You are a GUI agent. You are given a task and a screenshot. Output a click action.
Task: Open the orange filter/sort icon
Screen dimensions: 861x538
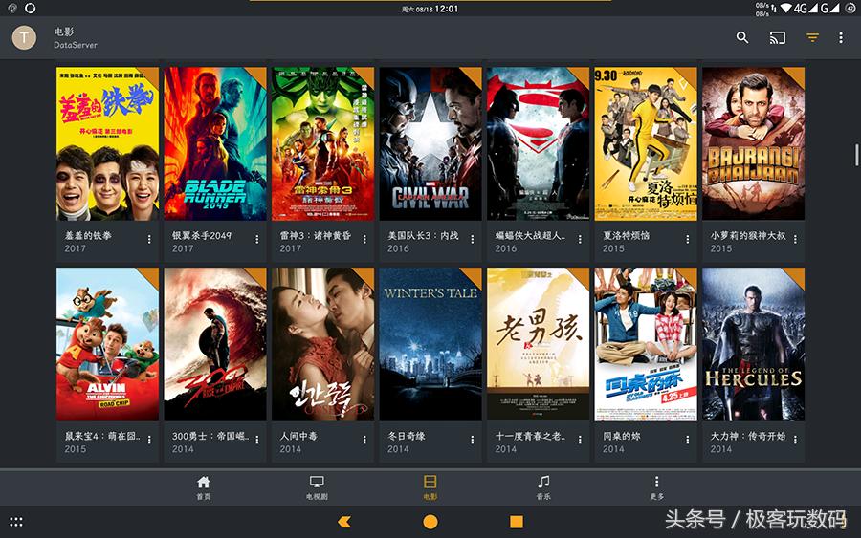[812, 37]
